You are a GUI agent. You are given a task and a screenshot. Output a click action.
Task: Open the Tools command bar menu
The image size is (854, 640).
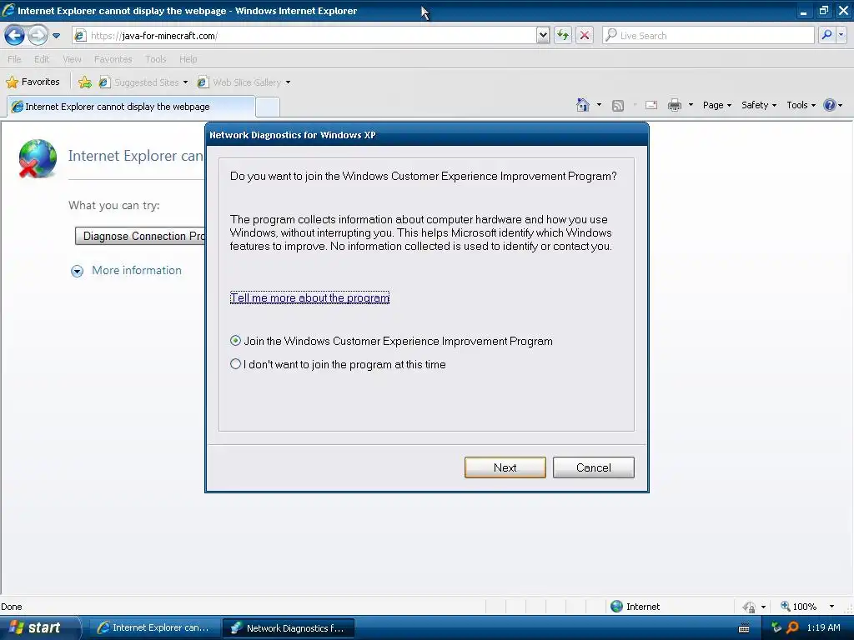(801, 105)
